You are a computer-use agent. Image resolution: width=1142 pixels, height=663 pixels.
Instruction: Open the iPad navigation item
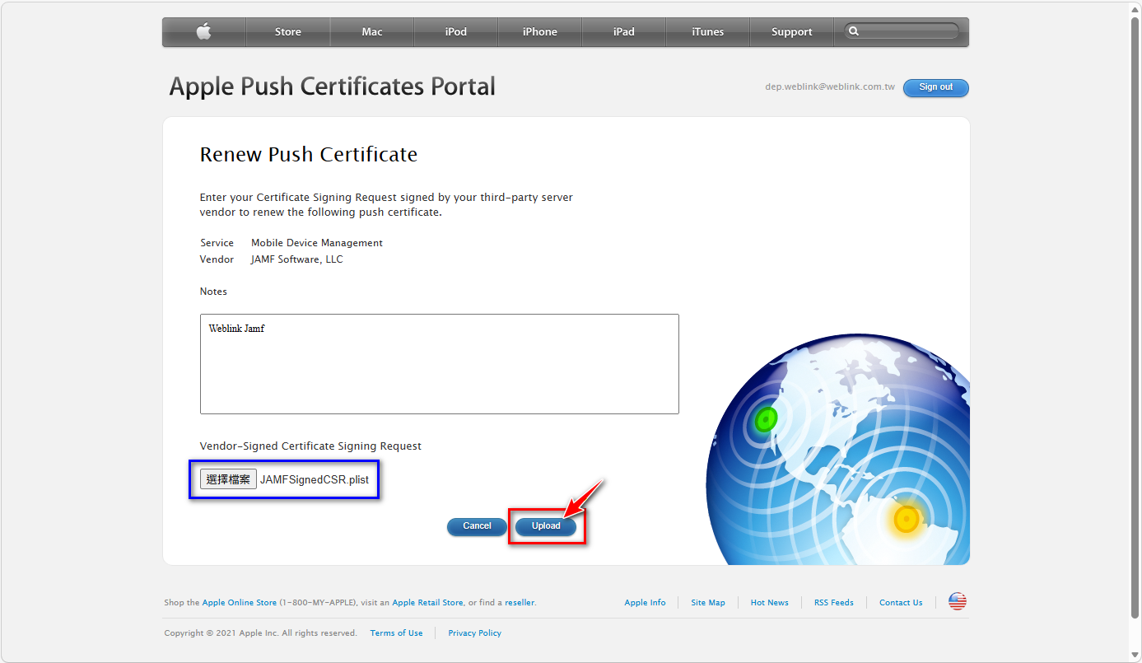624,32
